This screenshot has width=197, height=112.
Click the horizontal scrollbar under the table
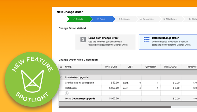point(115,107)
